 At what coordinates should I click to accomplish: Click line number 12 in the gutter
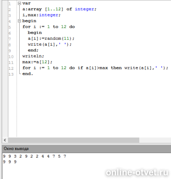pos(11,68)
